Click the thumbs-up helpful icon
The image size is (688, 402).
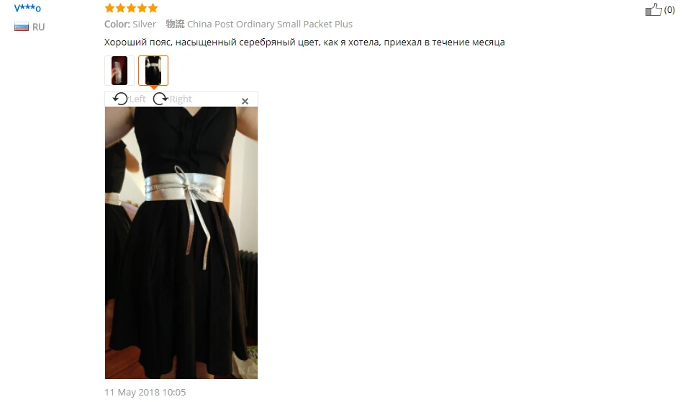[653, 9]
